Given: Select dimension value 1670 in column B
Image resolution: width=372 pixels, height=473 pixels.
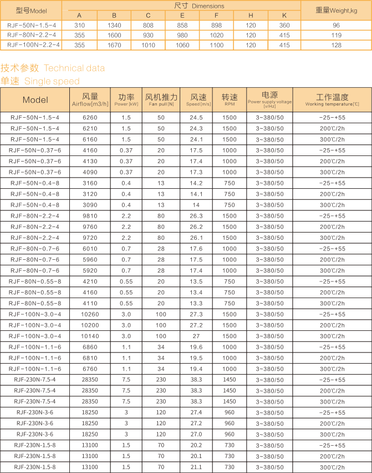Looking at the screenshot, I should click(114, 45).
